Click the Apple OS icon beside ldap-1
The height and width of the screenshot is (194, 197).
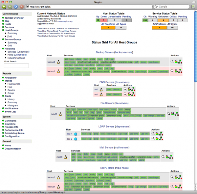[x=75, y=134]
